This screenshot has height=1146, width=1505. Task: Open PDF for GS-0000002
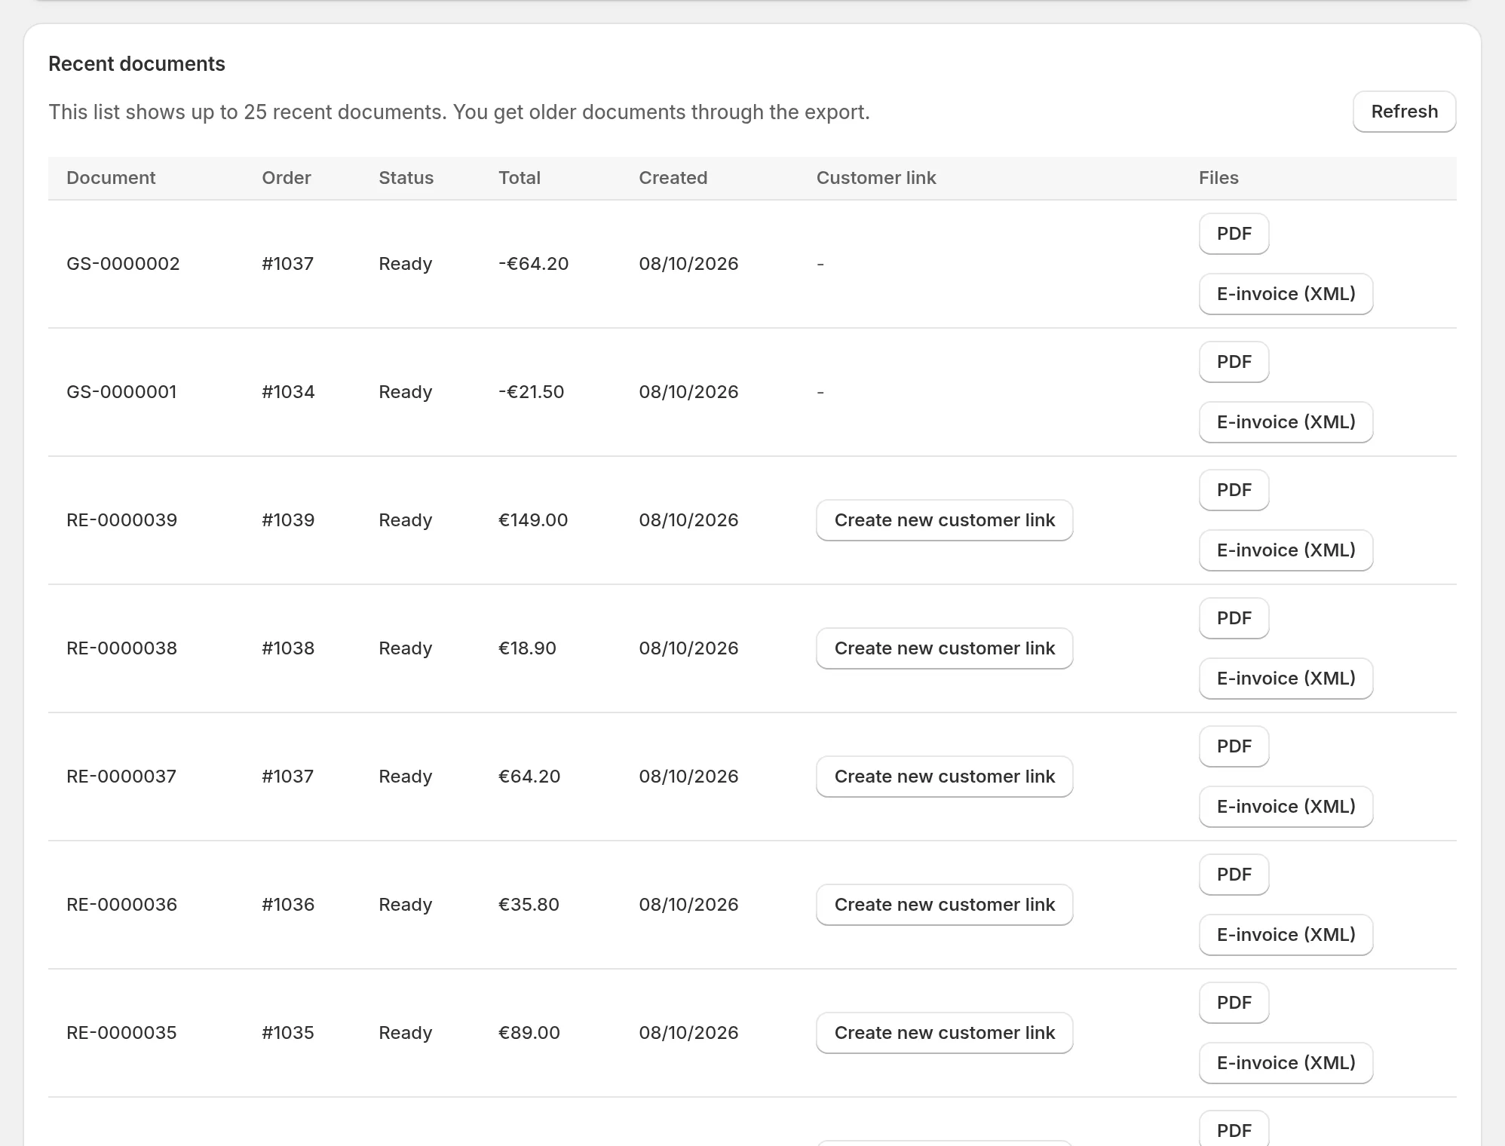point(1234,234)
